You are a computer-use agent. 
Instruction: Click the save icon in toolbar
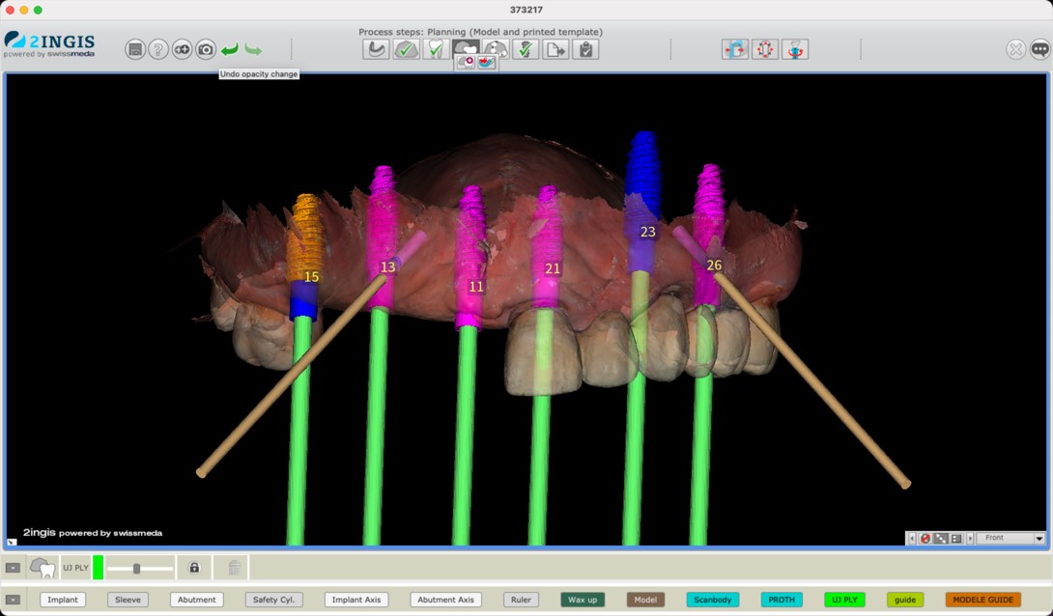click(x=135, y=49)
